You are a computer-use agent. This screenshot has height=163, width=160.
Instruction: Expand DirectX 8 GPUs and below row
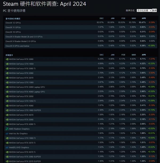[x=81, y=46]
